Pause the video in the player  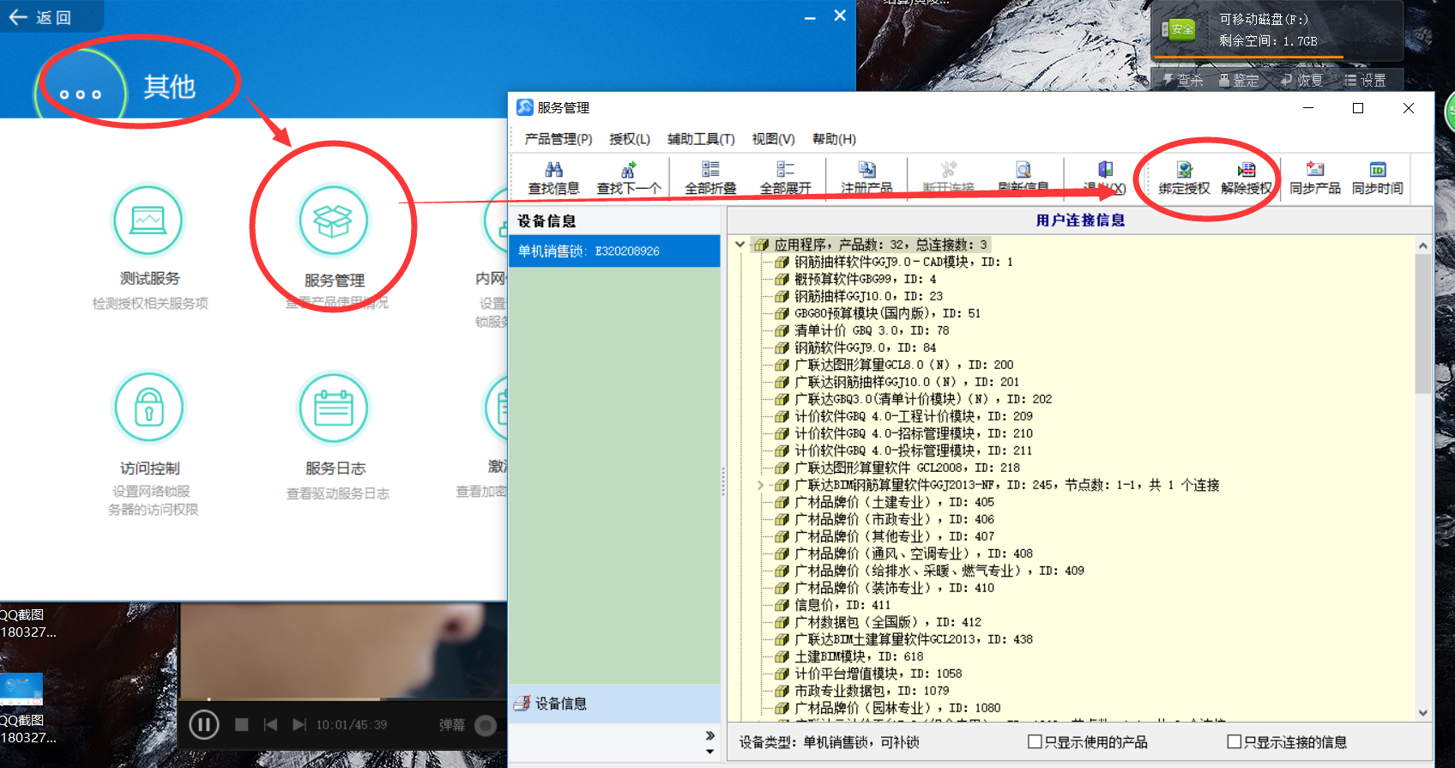pyautogui.click(x=203, y=725)
